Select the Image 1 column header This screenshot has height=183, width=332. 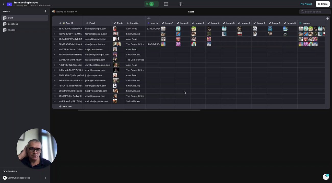pos(168,23)
